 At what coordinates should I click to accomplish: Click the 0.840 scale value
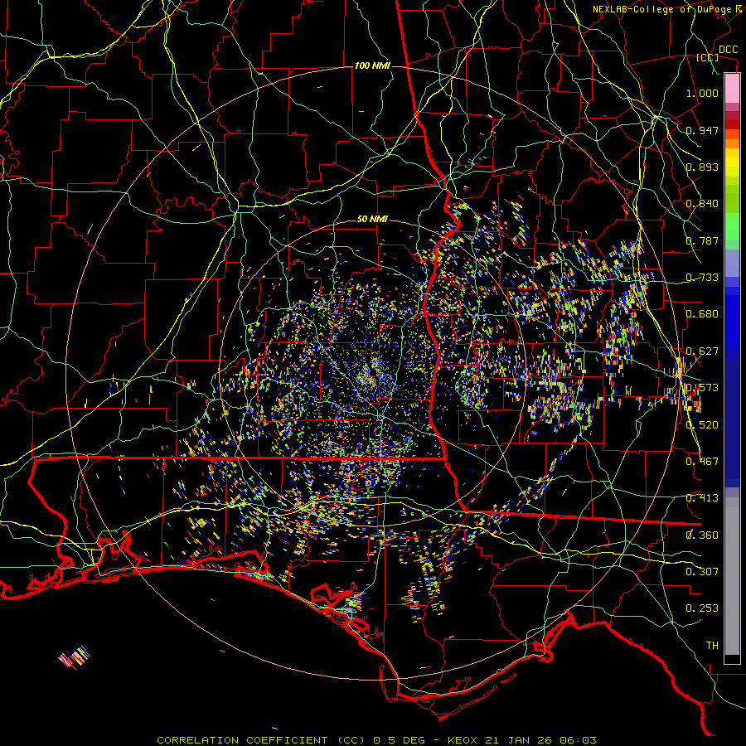tap(702, 204)
